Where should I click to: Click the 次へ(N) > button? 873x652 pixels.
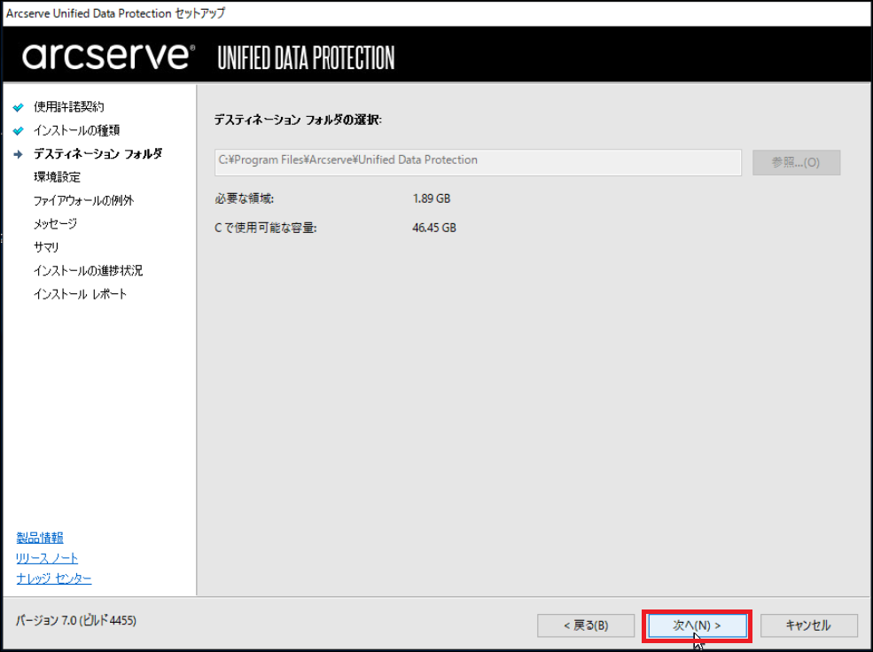(697, 625)
